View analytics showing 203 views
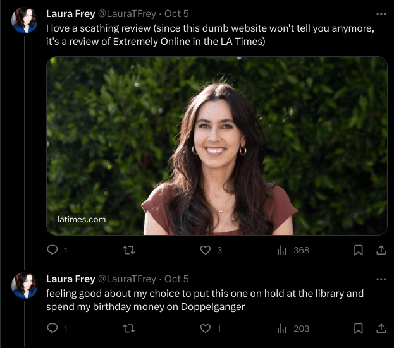The height and width of the screenshot is (348, 394). click(x=293, y=328)
